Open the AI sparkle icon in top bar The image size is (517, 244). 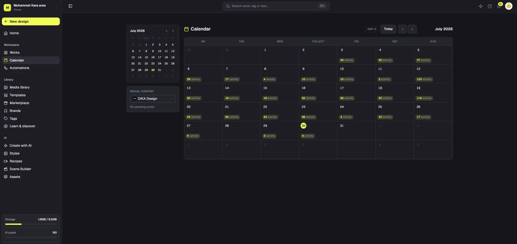tap(481, 6)
